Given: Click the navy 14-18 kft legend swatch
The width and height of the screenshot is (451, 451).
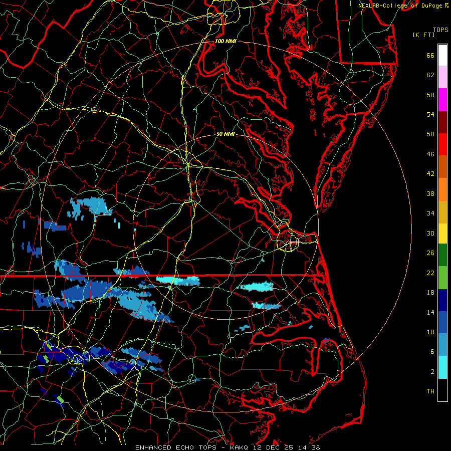Looking at the screenshot, I should (x=442, y=300).
